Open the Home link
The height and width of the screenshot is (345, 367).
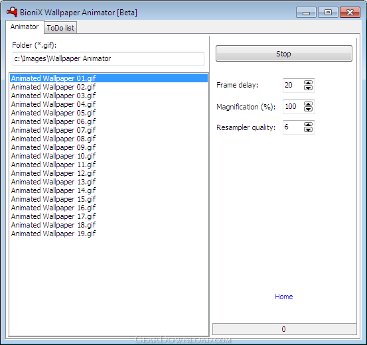pyautogui.click(x=283, y=297)
